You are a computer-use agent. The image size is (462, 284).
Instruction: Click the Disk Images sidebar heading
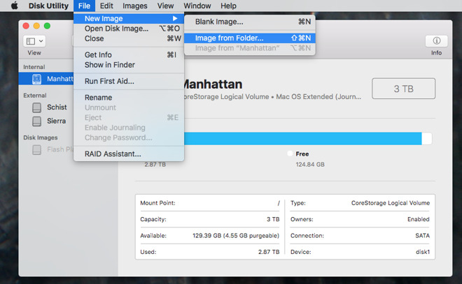click(41, 137)
